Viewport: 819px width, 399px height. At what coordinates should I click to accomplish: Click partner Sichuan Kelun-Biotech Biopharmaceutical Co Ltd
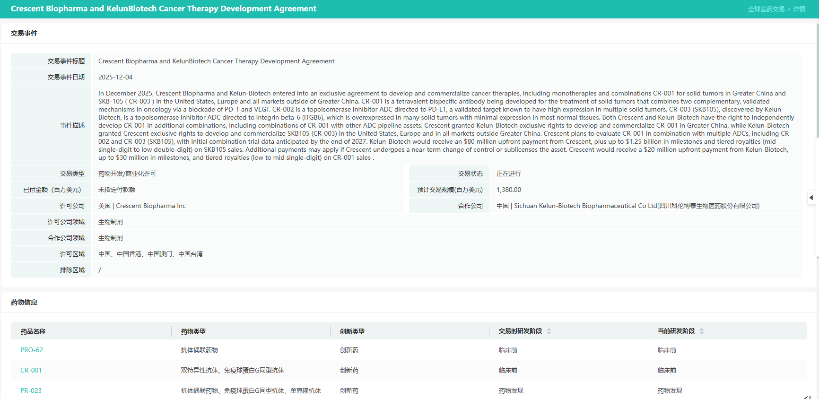click(x=628, y=206)
